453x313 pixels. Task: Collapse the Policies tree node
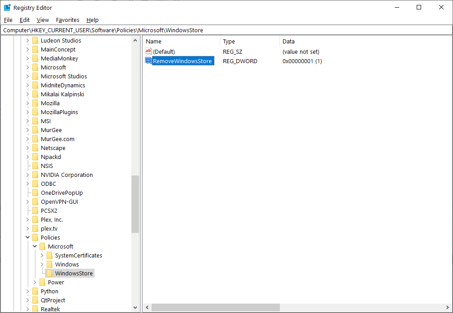tap(28, 237)
